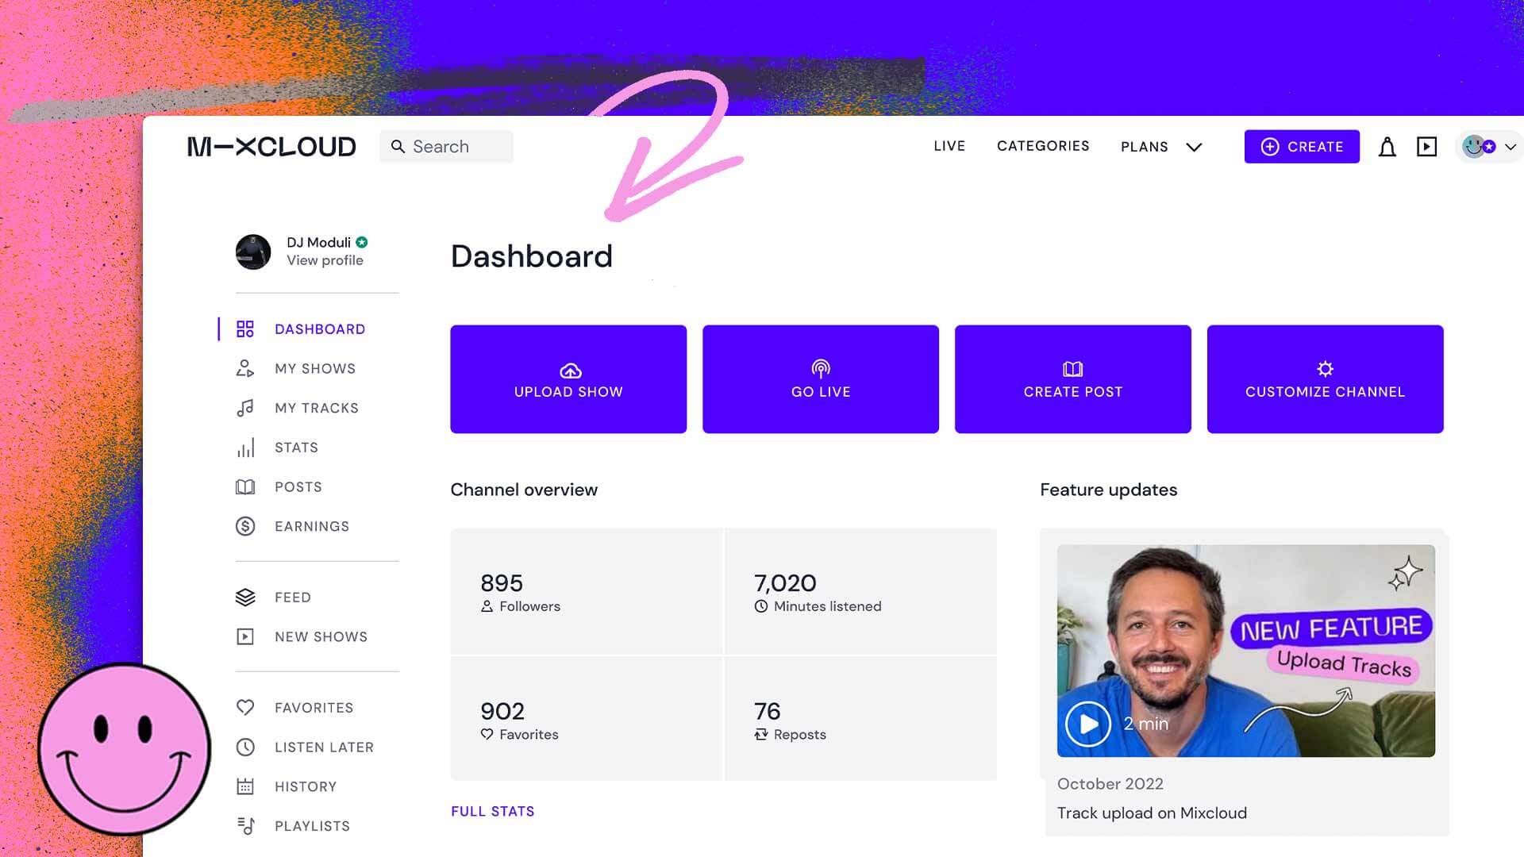
Task: Open the View profile link
Action: tap(325, 260)
